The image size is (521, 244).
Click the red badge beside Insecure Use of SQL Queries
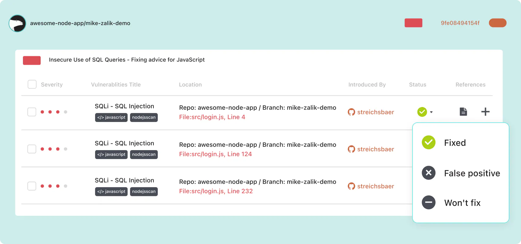[32, 60]
